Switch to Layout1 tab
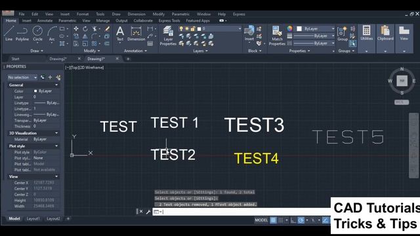This screenshot has height=236, width=420. pos(33,218)
